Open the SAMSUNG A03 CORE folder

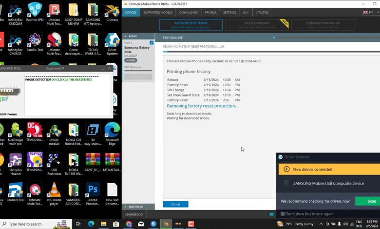click(74, 194)
